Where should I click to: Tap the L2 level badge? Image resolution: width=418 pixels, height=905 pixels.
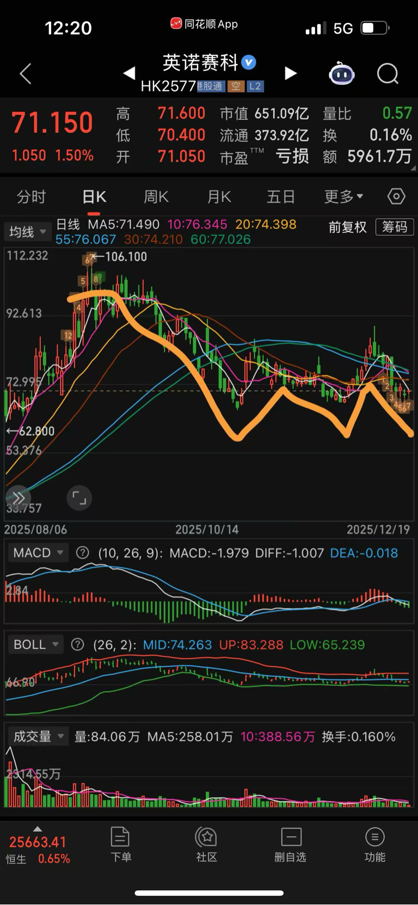255,86
